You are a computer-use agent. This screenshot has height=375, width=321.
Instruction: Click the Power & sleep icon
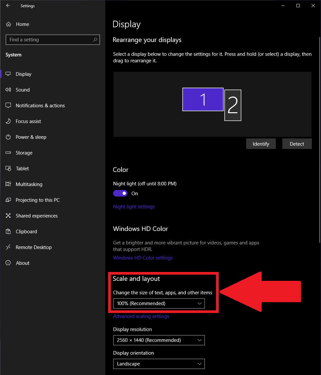pyautogui.click(x=8, y=137)
